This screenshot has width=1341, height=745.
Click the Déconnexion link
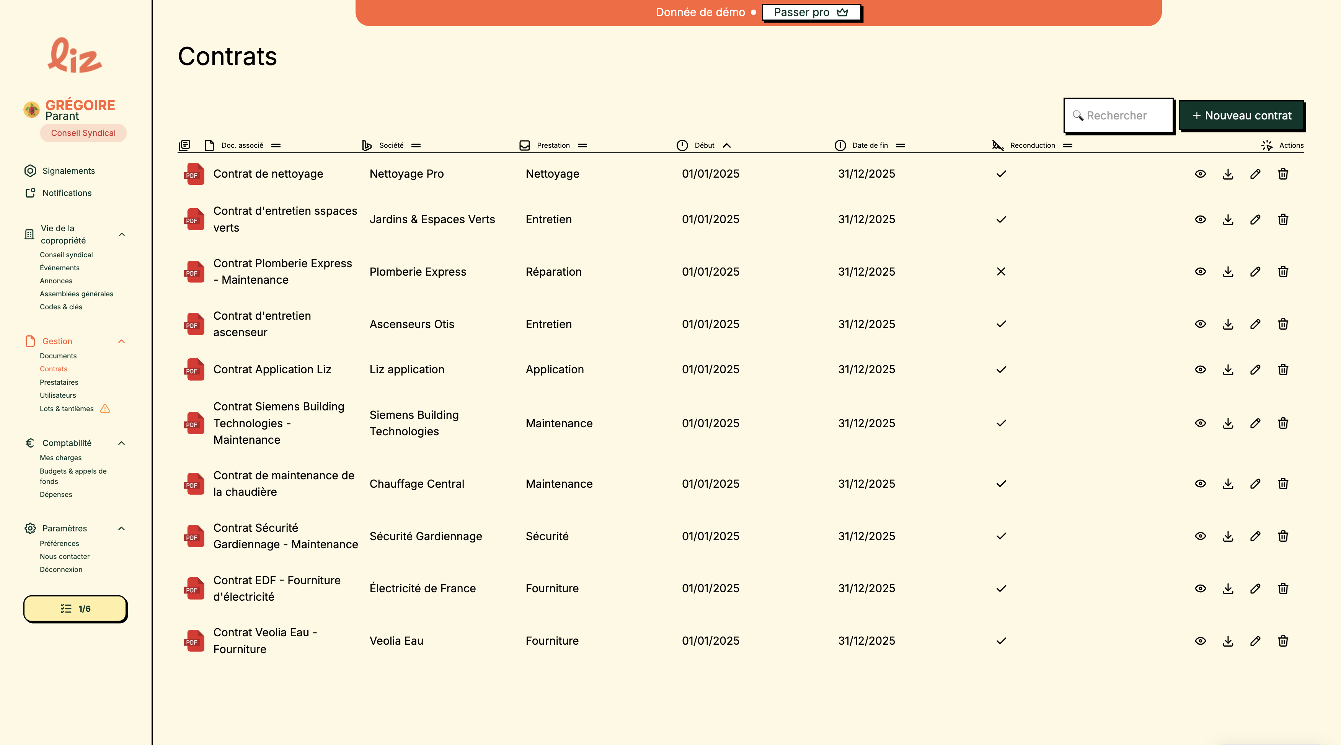click(x=61, y=570)
